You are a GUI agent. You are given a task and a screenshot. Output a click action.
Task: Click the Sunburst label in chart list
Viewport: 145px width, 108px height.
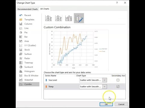click(x=29, y=67)
